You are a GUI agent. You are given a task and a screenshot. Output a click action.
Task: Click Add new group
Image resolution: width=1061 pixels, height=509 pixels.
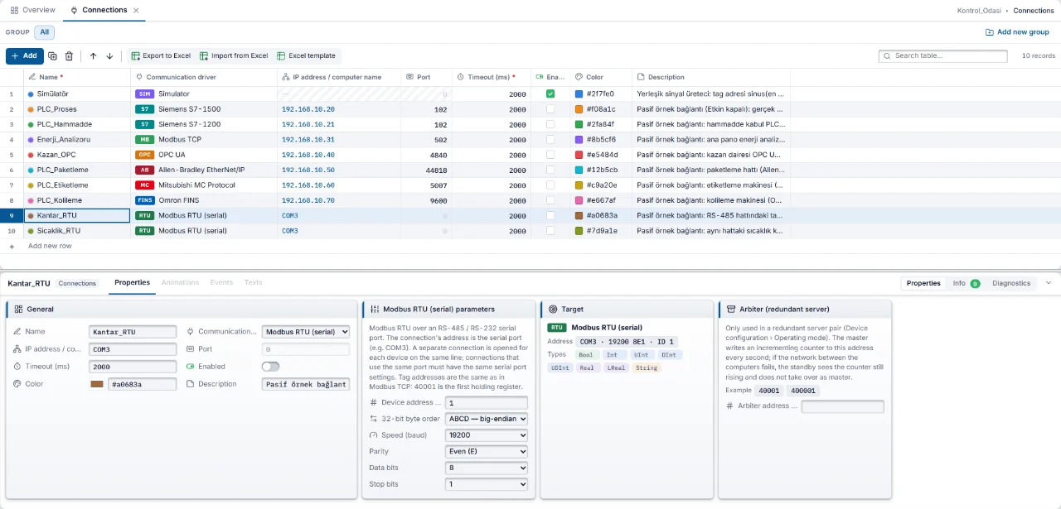1017,32
